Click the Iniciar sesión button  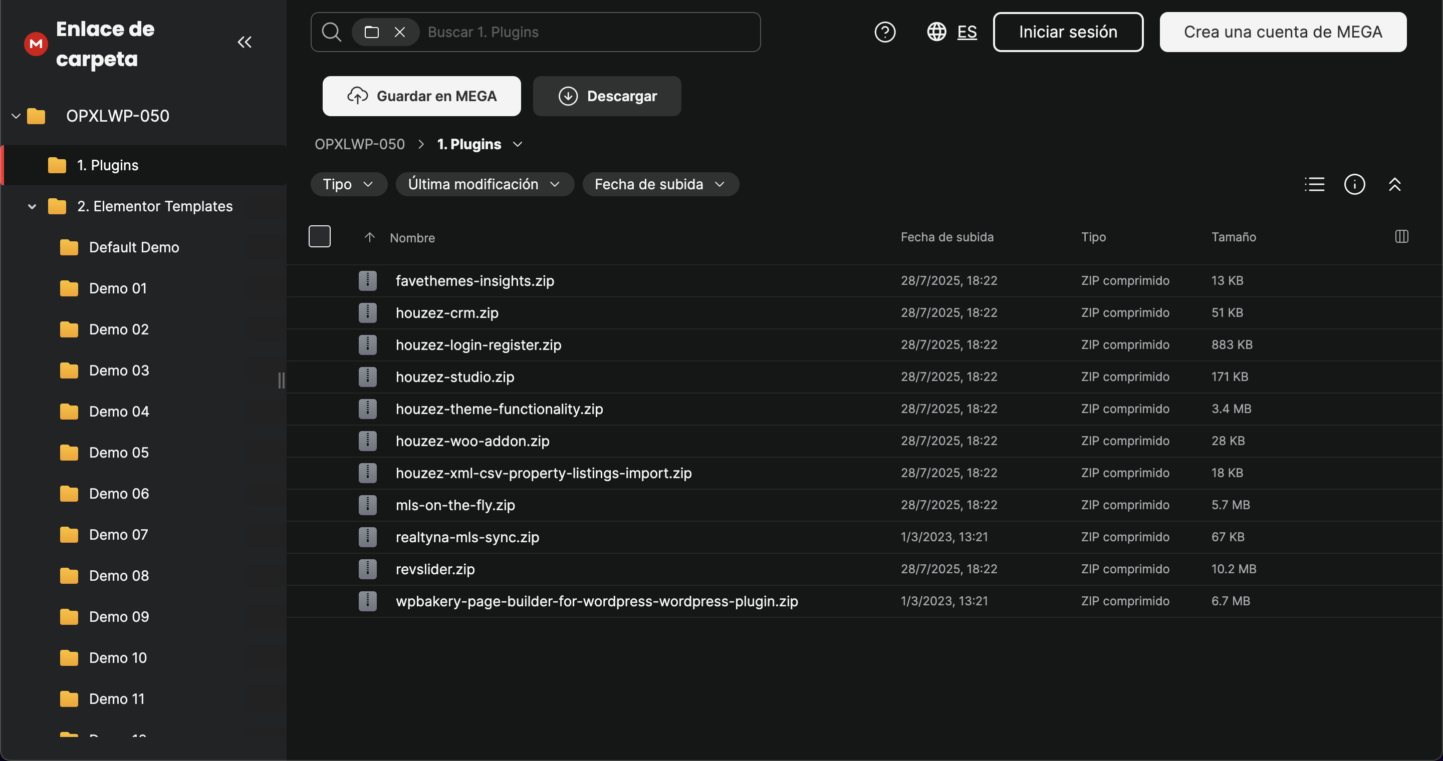coord(1067,32)
